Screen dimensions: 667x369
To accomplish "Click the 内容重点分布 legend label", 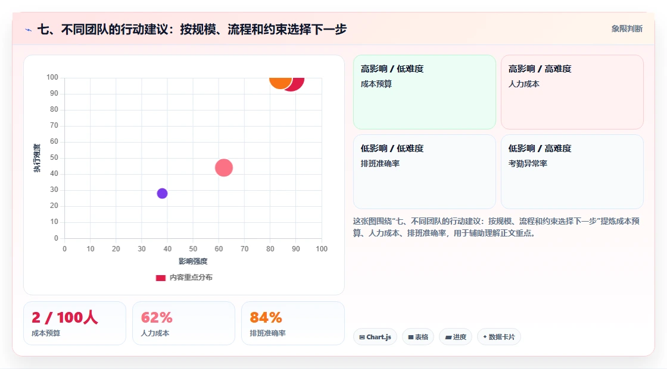I will (191, 277).
